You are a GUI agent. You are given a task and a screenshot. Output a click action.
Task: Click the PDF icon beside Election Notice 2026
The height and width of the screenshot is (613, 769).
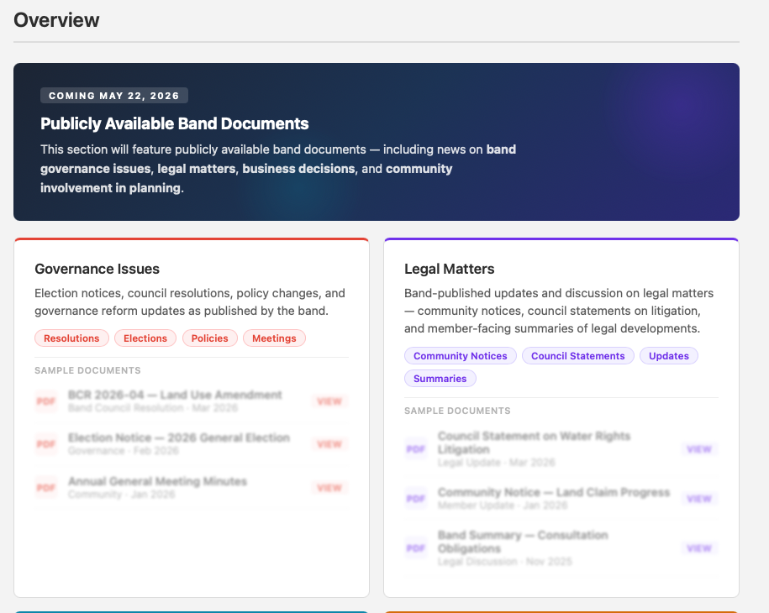coord(45,444)
